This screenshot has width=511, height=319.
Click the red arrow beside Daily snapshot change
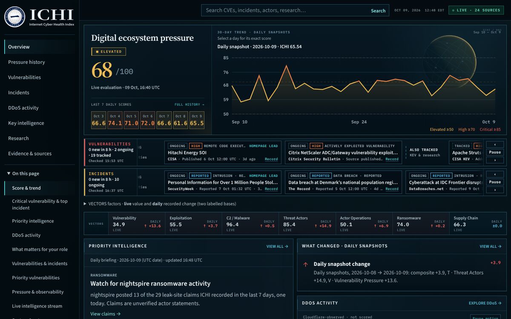click(305, 264)
